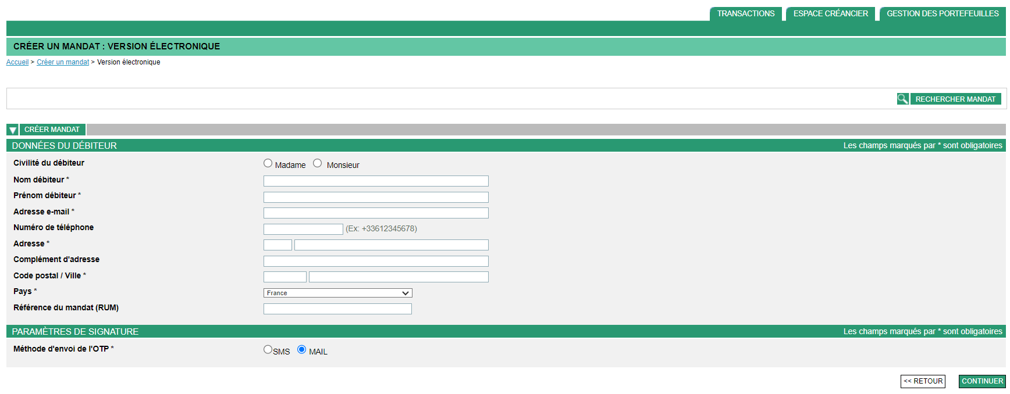Screen dimensions: 1010x394
Task: Follow the Accueil breadcrumb link
Action: coord(17,62)
